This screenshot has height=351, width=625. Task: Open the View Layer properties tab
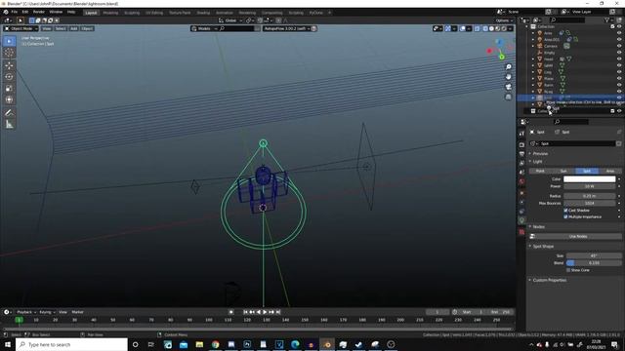[x=521, y=163]
